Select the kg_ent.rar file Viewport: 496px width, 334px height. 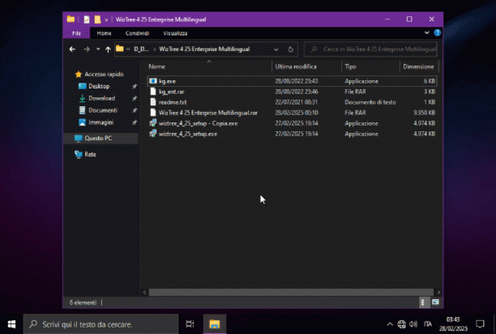click(x=292, y=92)
